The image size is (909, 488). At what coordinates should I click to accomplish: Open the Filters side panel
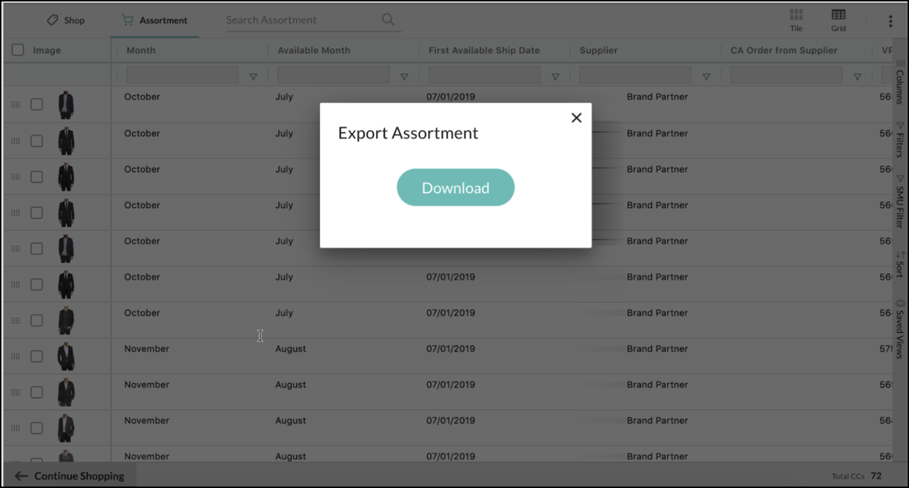click(x=900, y=140)
